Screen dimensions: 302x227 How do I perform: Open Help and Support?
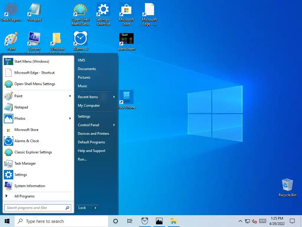96,151
